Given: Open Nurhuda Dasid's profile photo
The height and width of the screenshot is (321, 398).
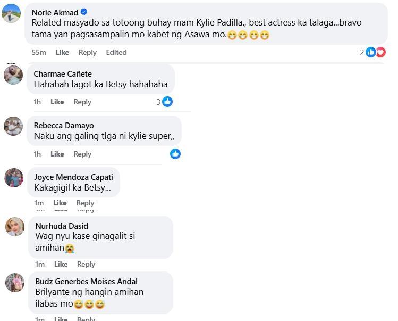Looking at the screenshot, I should pyautogui.click(x=15, y=227).
